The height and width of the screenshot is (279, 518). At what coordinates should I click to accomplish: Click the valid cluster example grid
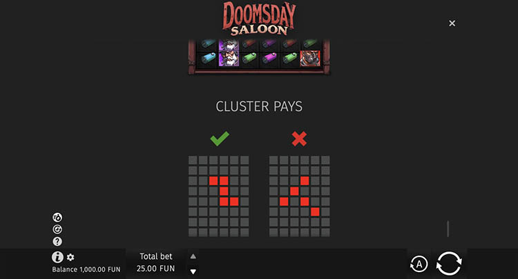[x=219, y=196]
